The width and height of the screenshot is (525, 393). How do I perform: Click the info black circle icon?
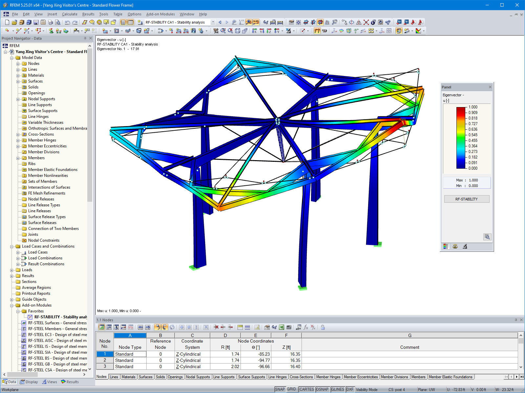click(373, 22)
